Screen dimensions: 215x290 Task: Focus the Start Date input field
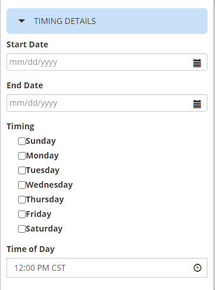[x=107, y=62]
